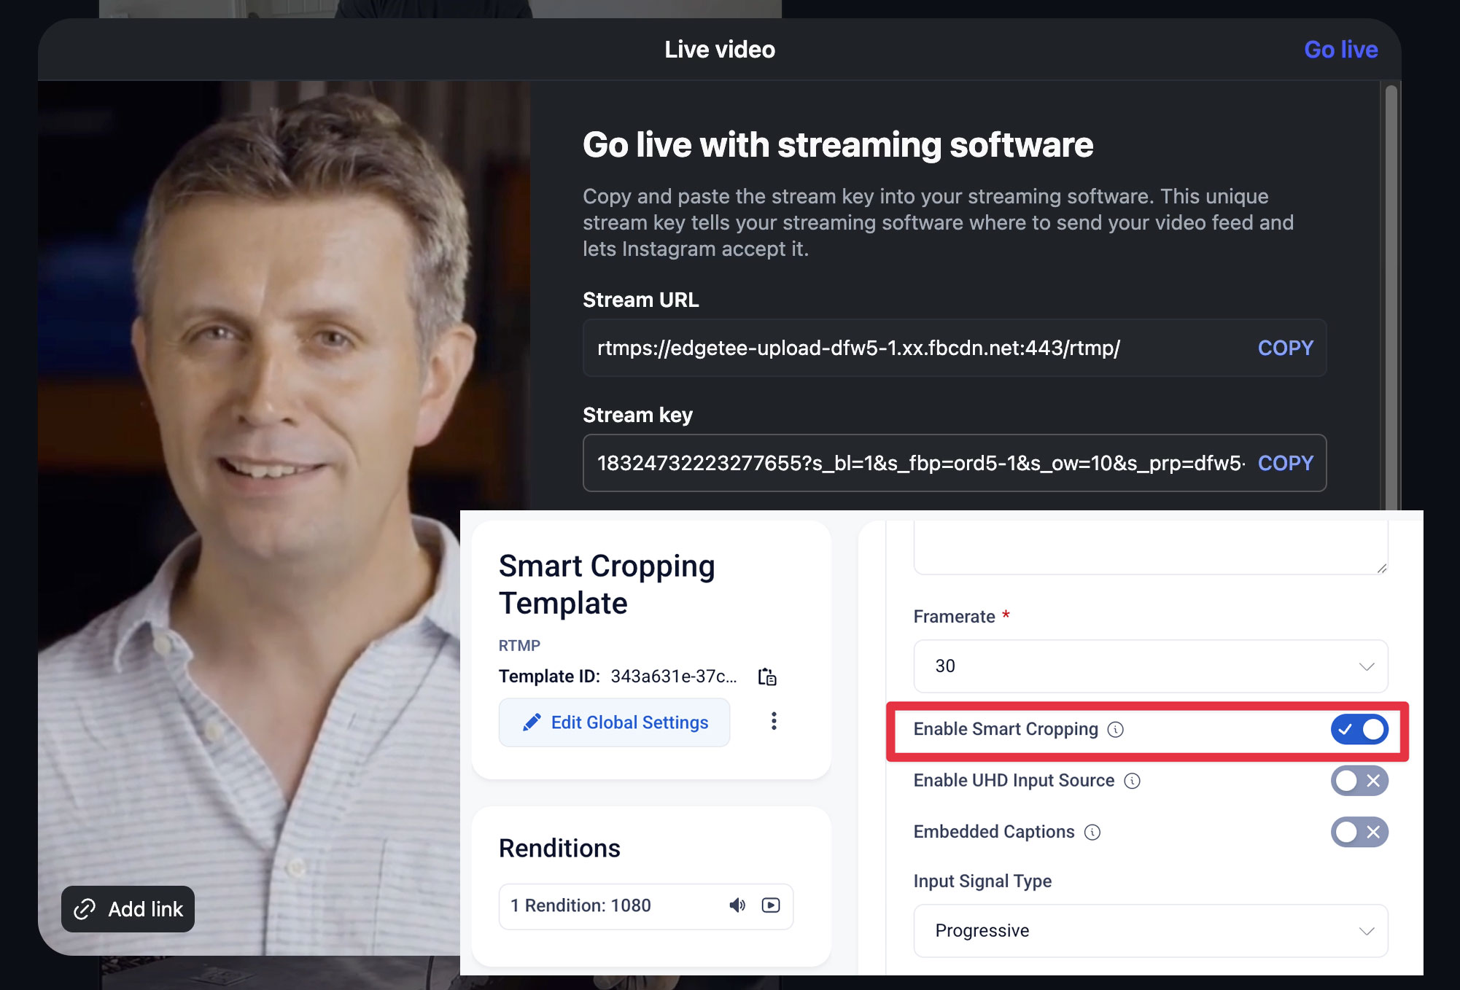Click the text area above Framerate
The image size is (1460, 990).
(x=1151, y=547)
